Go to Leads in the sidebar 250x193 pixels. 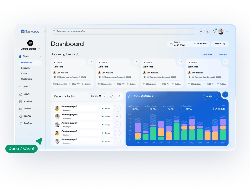click(24, 94)
